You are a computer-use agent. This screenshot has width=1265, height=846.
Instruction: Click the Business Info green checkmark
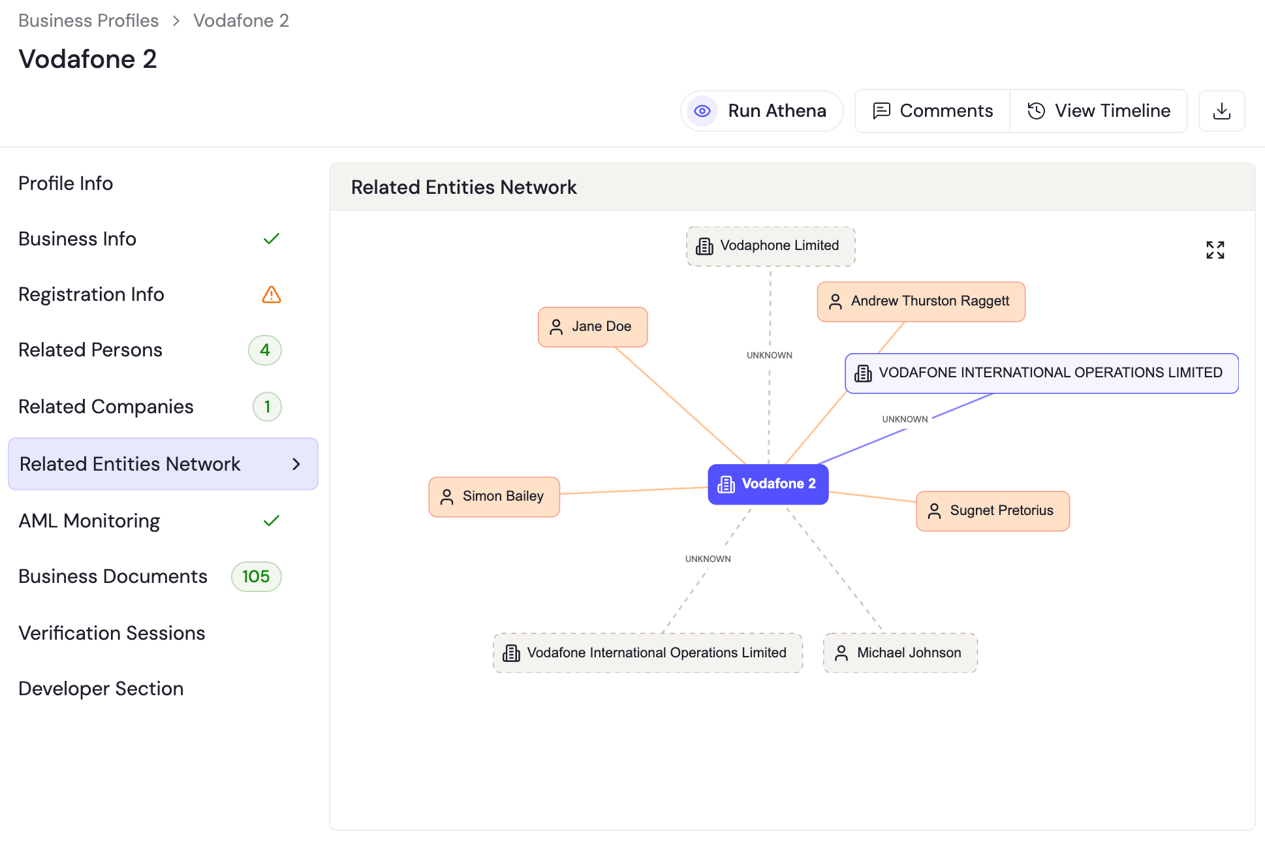pyautogui.click(x=272, y=239)
